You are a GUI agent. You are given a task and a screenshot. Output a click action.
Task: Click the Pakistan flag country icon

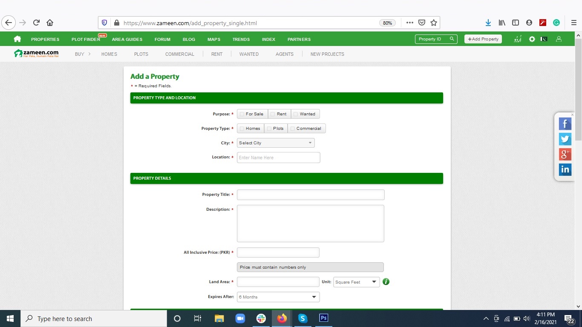pyautogui.click(x=544, y=39)
